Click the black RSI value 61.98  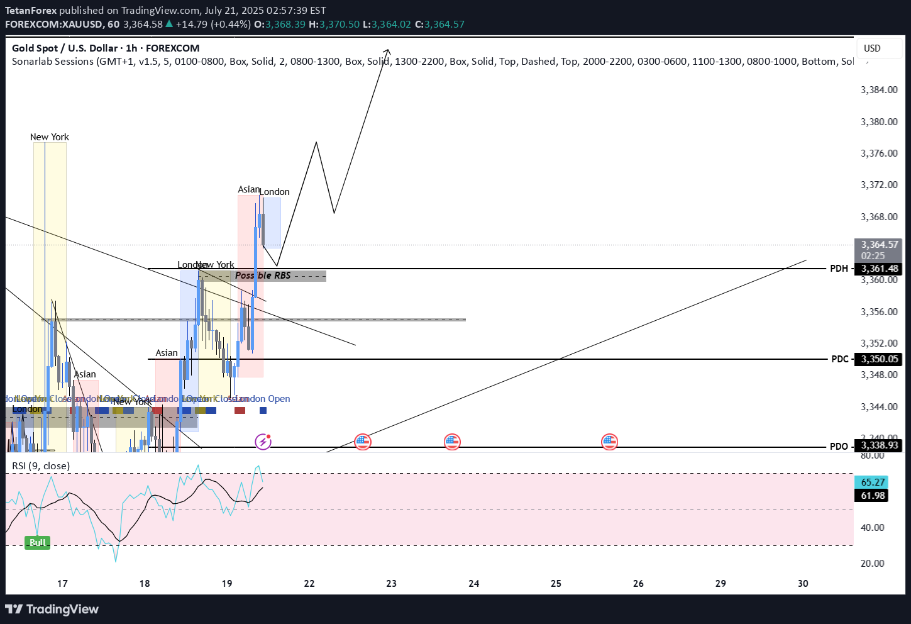pos(872,496)
